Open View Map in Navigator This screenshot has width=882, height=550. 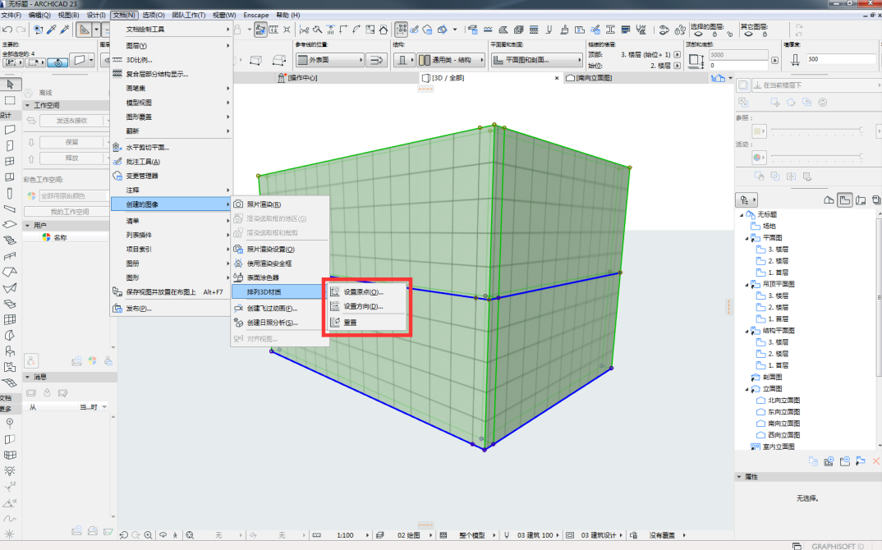tap(844, 199)
